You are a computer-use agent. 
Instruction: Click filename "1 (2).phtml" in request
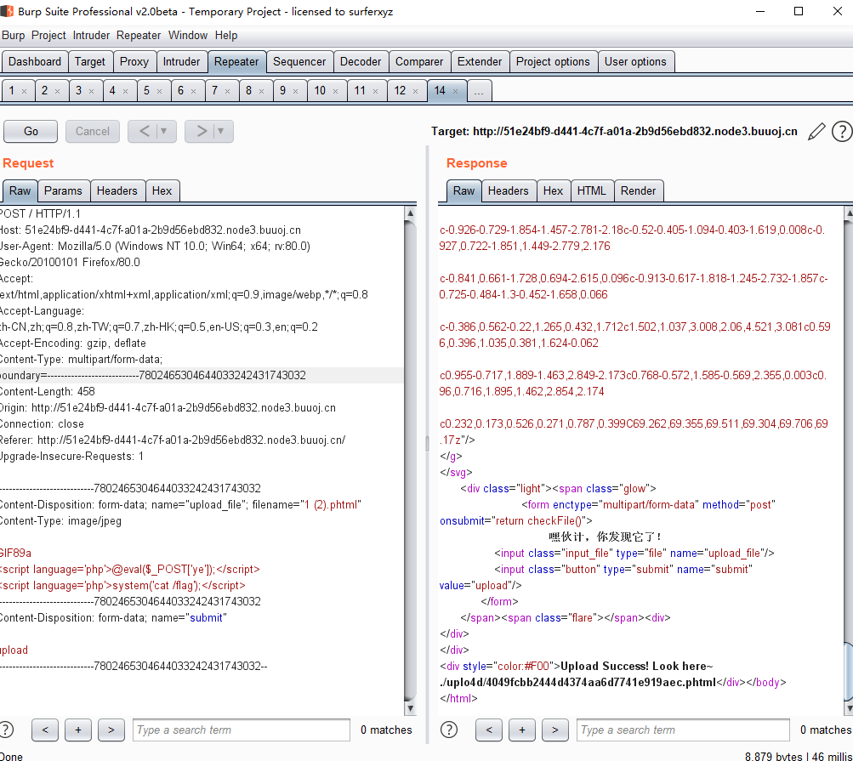[x=333, y=504]
